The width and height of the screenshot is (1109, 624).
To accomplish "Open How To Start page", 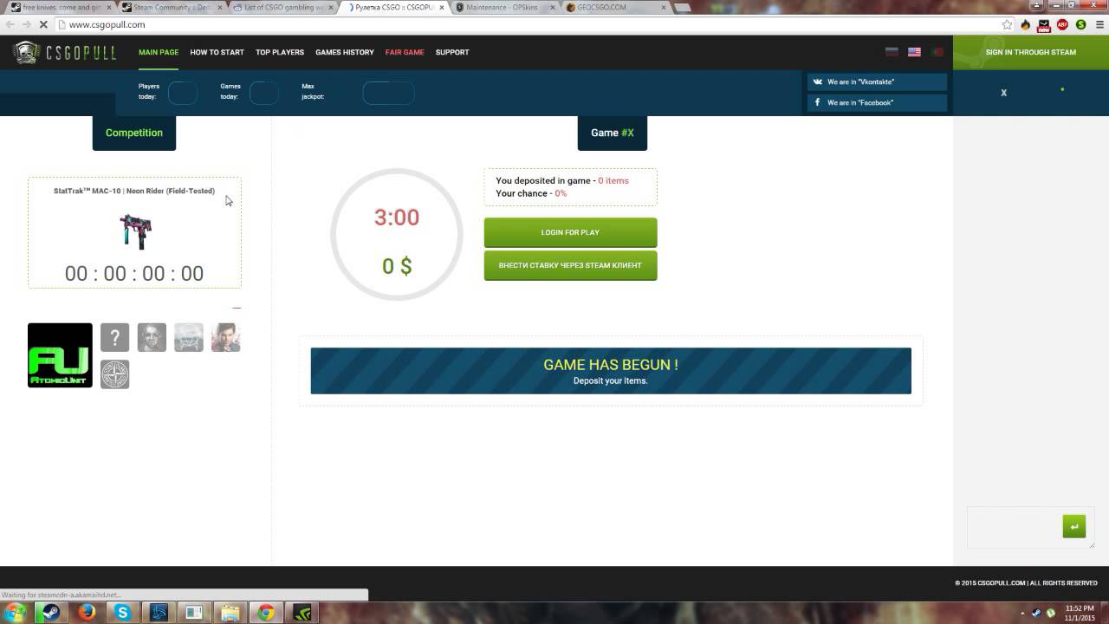I will pos(217,52).
